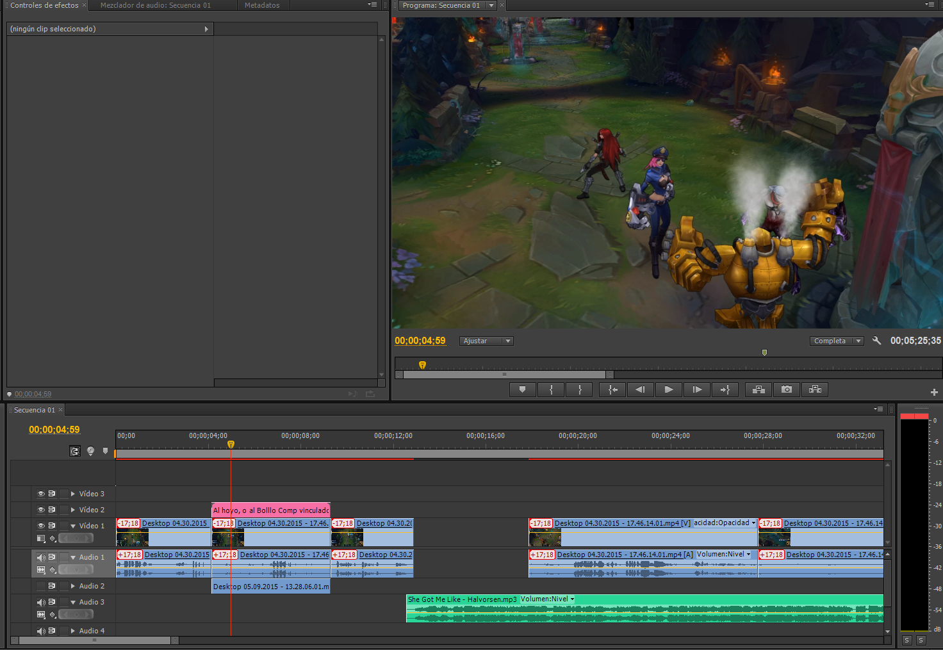Lock the Vídeo 3 track
The image size is (943, 650).
pos(63,494)
